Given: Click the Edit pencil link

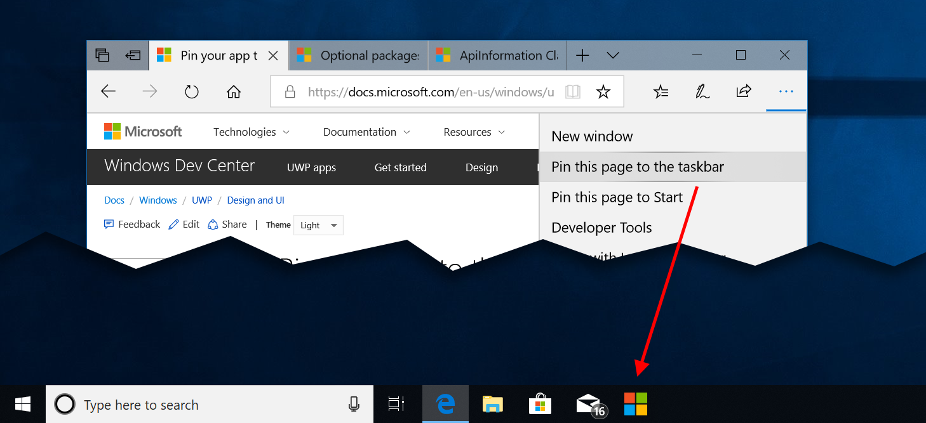Looking at the screenshot, I should point(184,225).
